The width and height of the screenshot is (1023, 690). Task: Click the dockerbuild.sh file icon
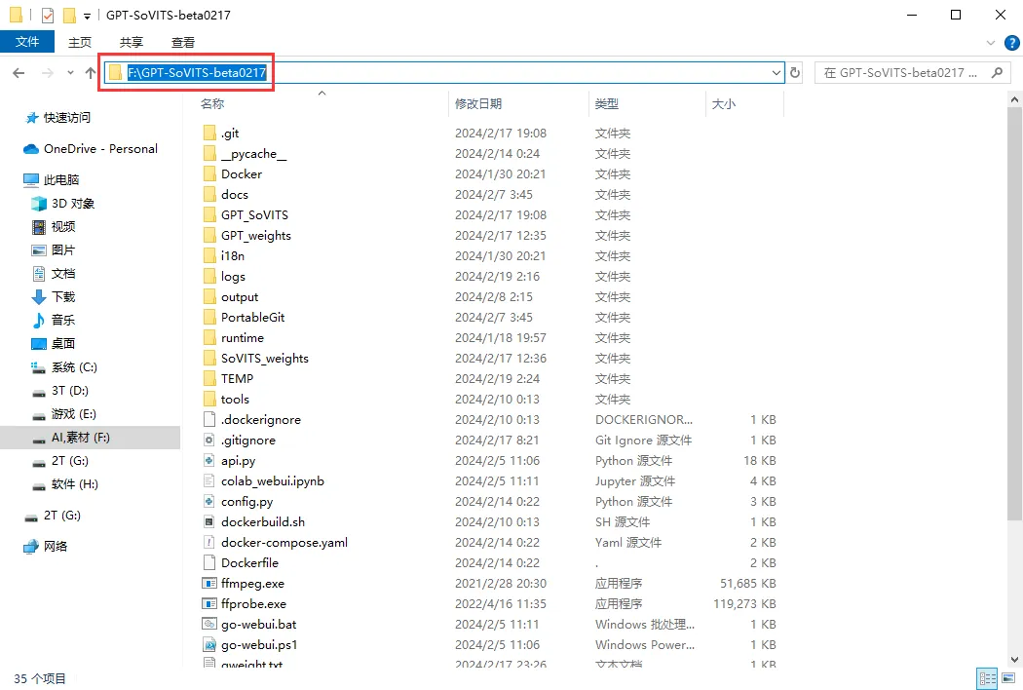pos(209,521)
